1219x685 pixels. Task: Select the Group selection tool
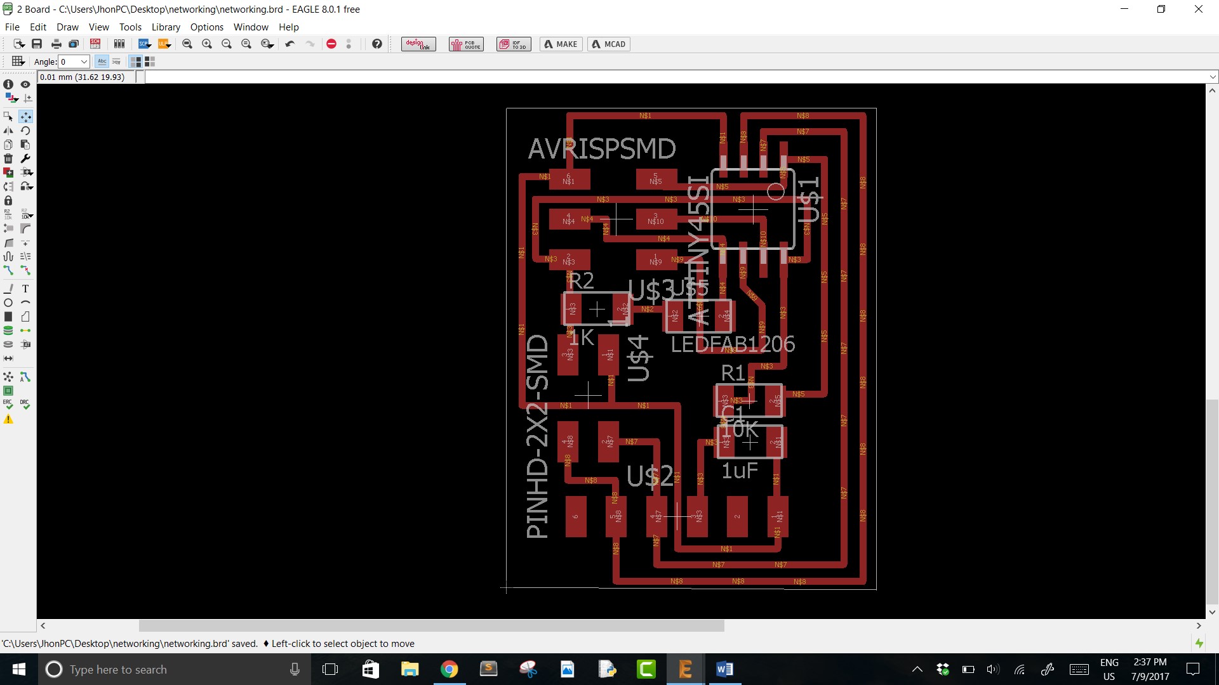8,116
